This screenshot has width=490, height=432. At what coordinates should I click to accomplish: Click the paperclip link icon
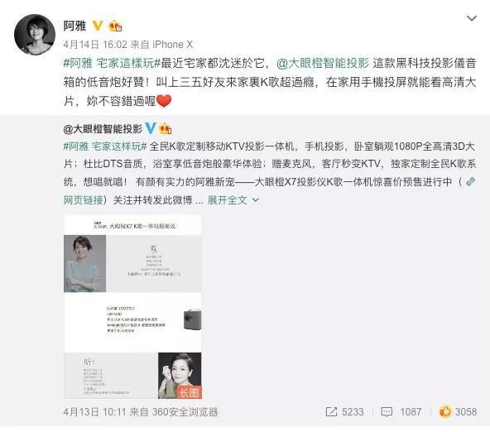click(x=470, y=182)
